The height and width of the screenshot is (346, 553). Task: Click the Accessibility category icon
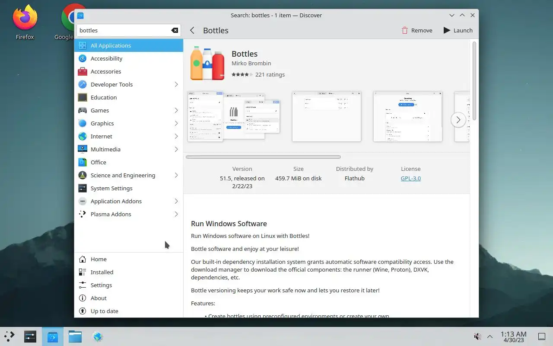click(x=83, y=58)
